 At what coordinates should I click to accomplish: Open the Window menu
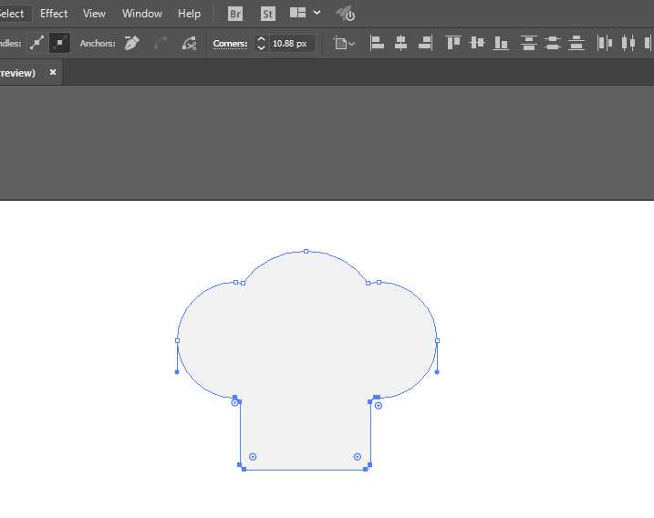[x=142, y=14]
